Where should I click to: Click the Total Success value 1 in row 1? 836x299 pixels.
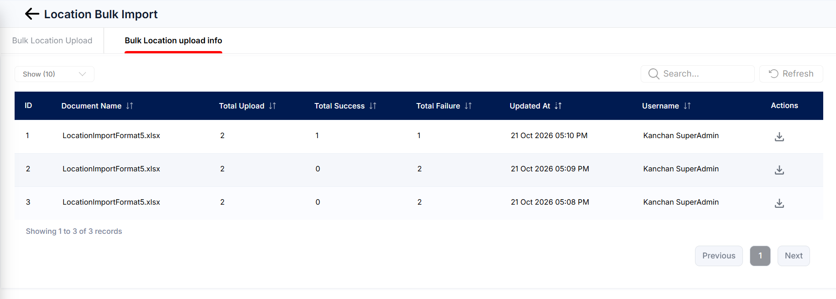coord(317,135)
